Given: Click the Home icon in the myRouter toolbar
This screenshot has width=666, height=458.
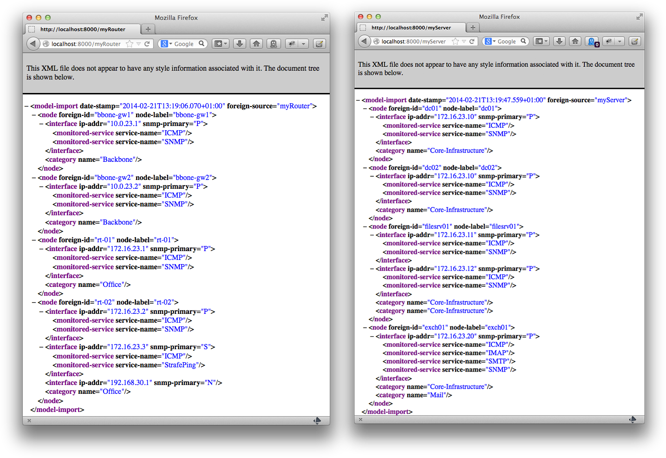Looking at the screenshot, I should pos(256,43).
